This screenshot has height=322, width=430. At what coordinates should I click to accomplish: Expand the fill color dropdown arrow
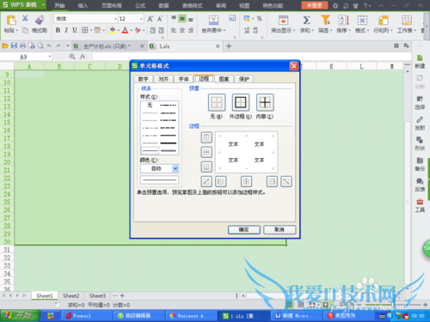pos(119,30)
